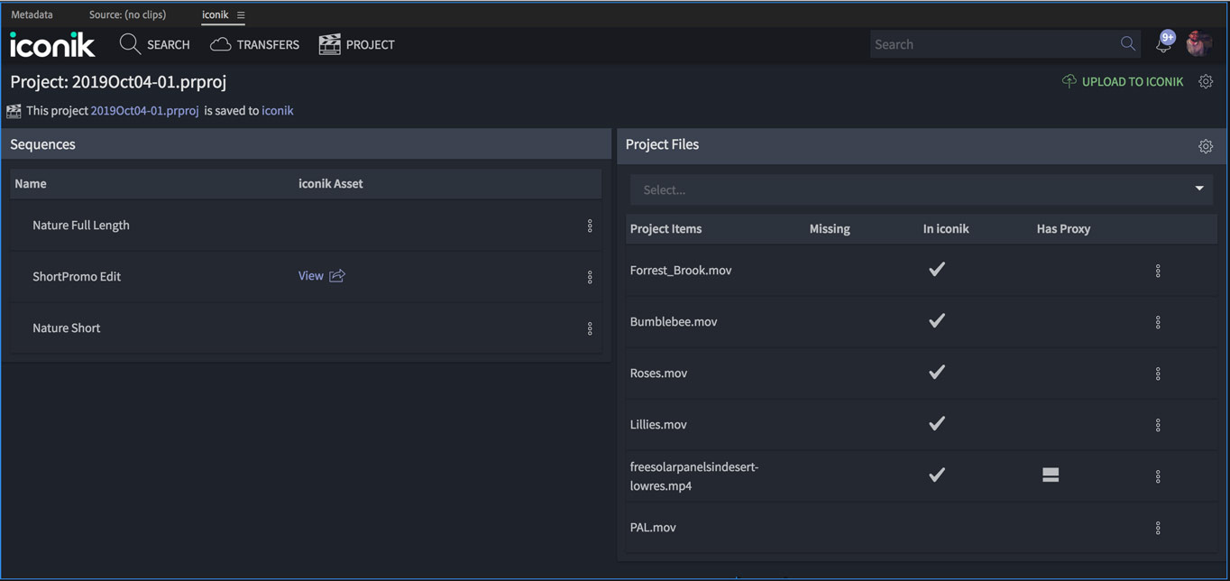Click the iconik logo
Screen dimensions: 1230x581
tap(51, 43)
